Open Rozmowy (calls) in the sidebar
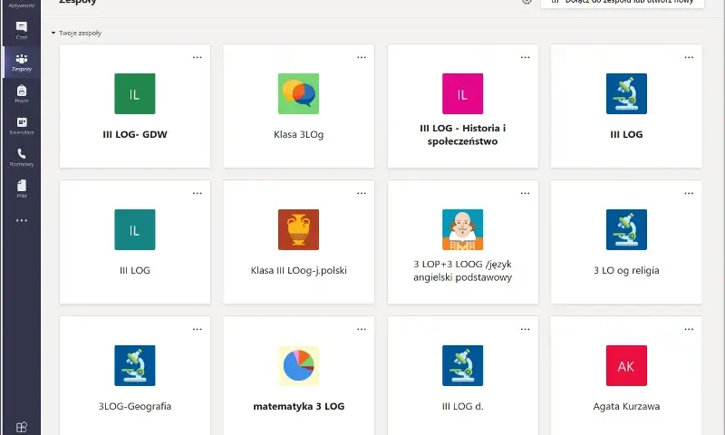The image size is (725, 435). tap(21, 157)
